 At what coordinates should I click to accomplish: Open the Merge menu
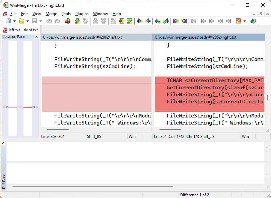click(x=51, y=14)
